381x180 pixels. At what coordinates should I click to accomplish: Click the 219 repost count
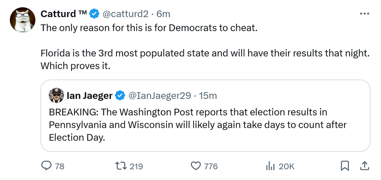(x=136, y=166)
